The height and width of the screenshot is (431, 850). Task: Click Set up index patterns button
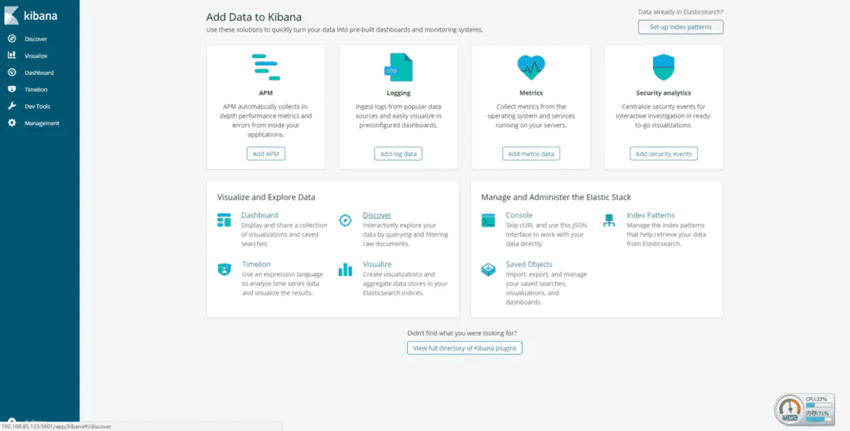click(x=681, y=27)
